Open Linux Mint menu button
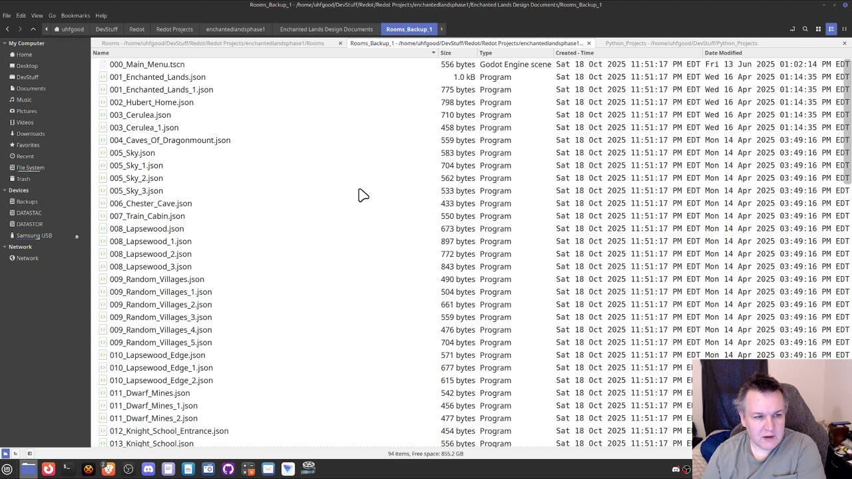Screen dimensions: 852x479 (7, 469)
